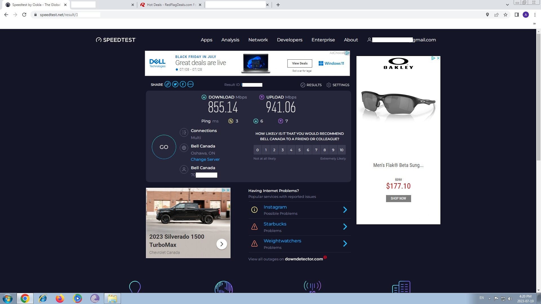Click View Deals in Dell ad
Image resolution: width=541 pixels, height=304 pixels.
pyautogui.click(x=300, y=63)
